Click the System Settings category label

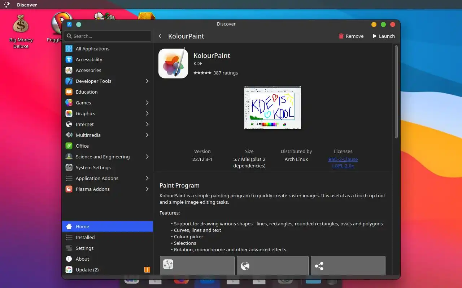tap(93, 167)
